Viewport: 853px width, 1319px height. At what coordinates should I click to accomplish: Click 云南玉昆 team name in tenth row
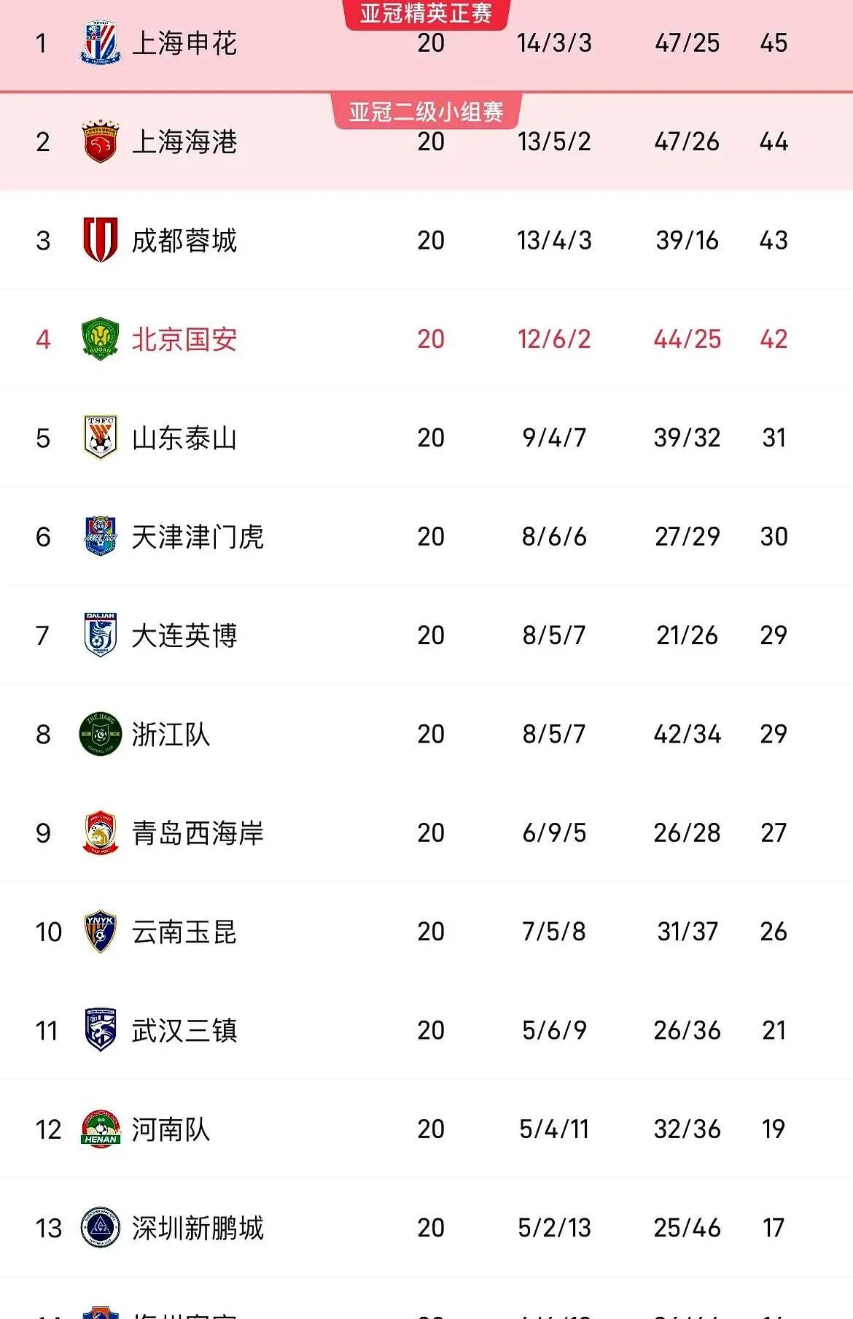(184, 932)
